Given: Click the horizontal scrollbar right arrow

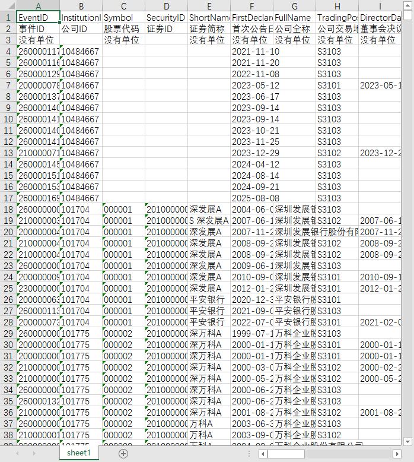Looking at the screenshot, I should pos(397,454).
